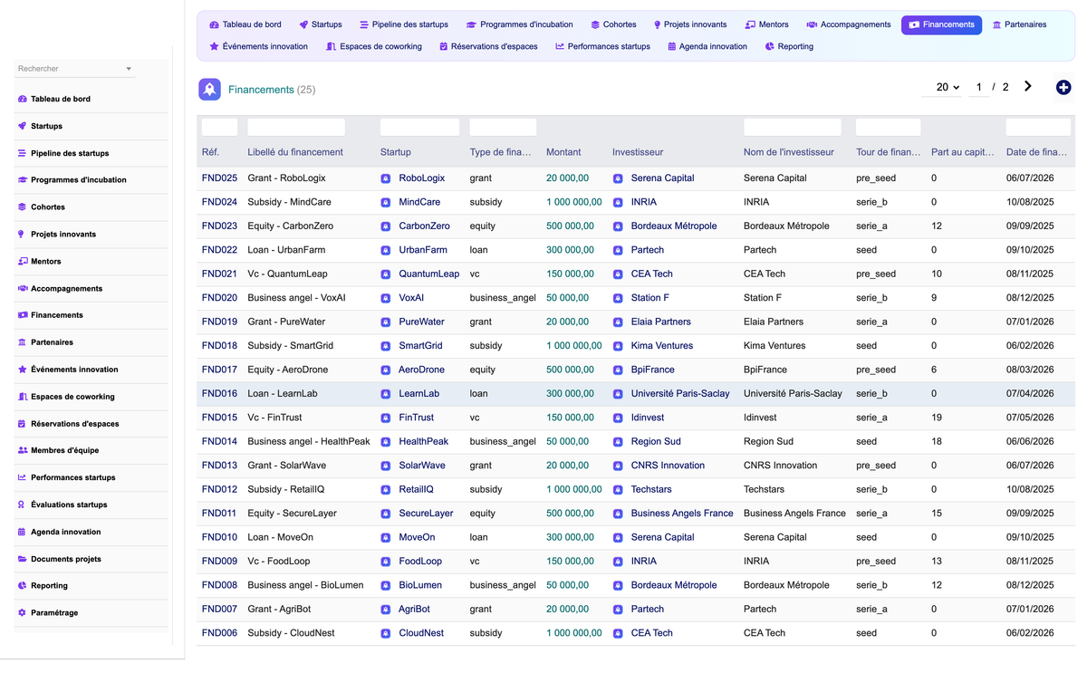Open the BpiFrance investor link
1087x673 pixels.
tap(652, 370)
